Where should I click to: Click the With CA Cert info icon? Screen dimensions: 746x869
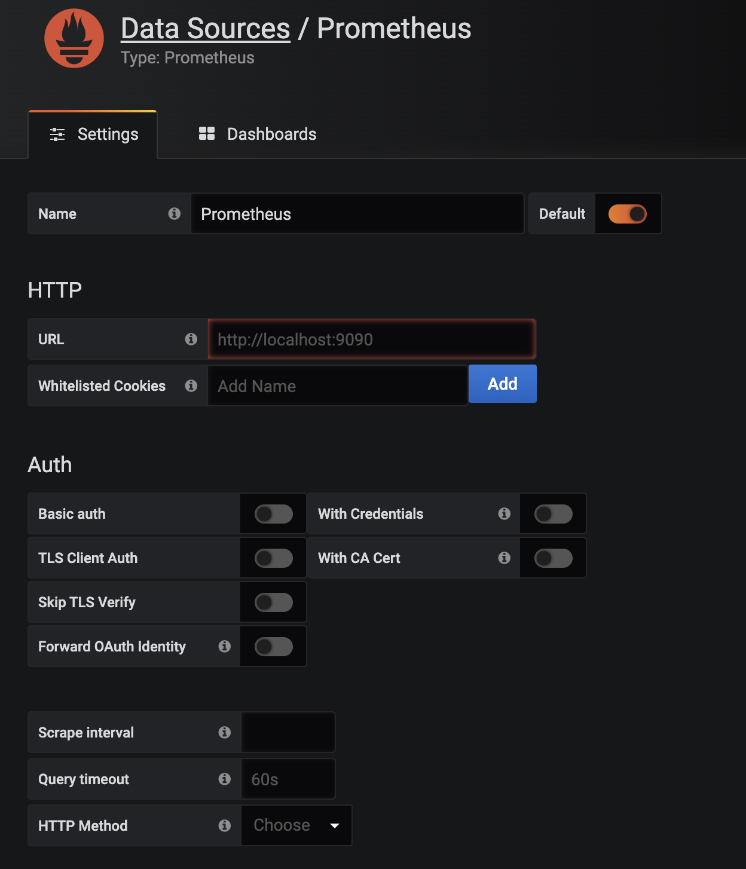tap(505, 558)
